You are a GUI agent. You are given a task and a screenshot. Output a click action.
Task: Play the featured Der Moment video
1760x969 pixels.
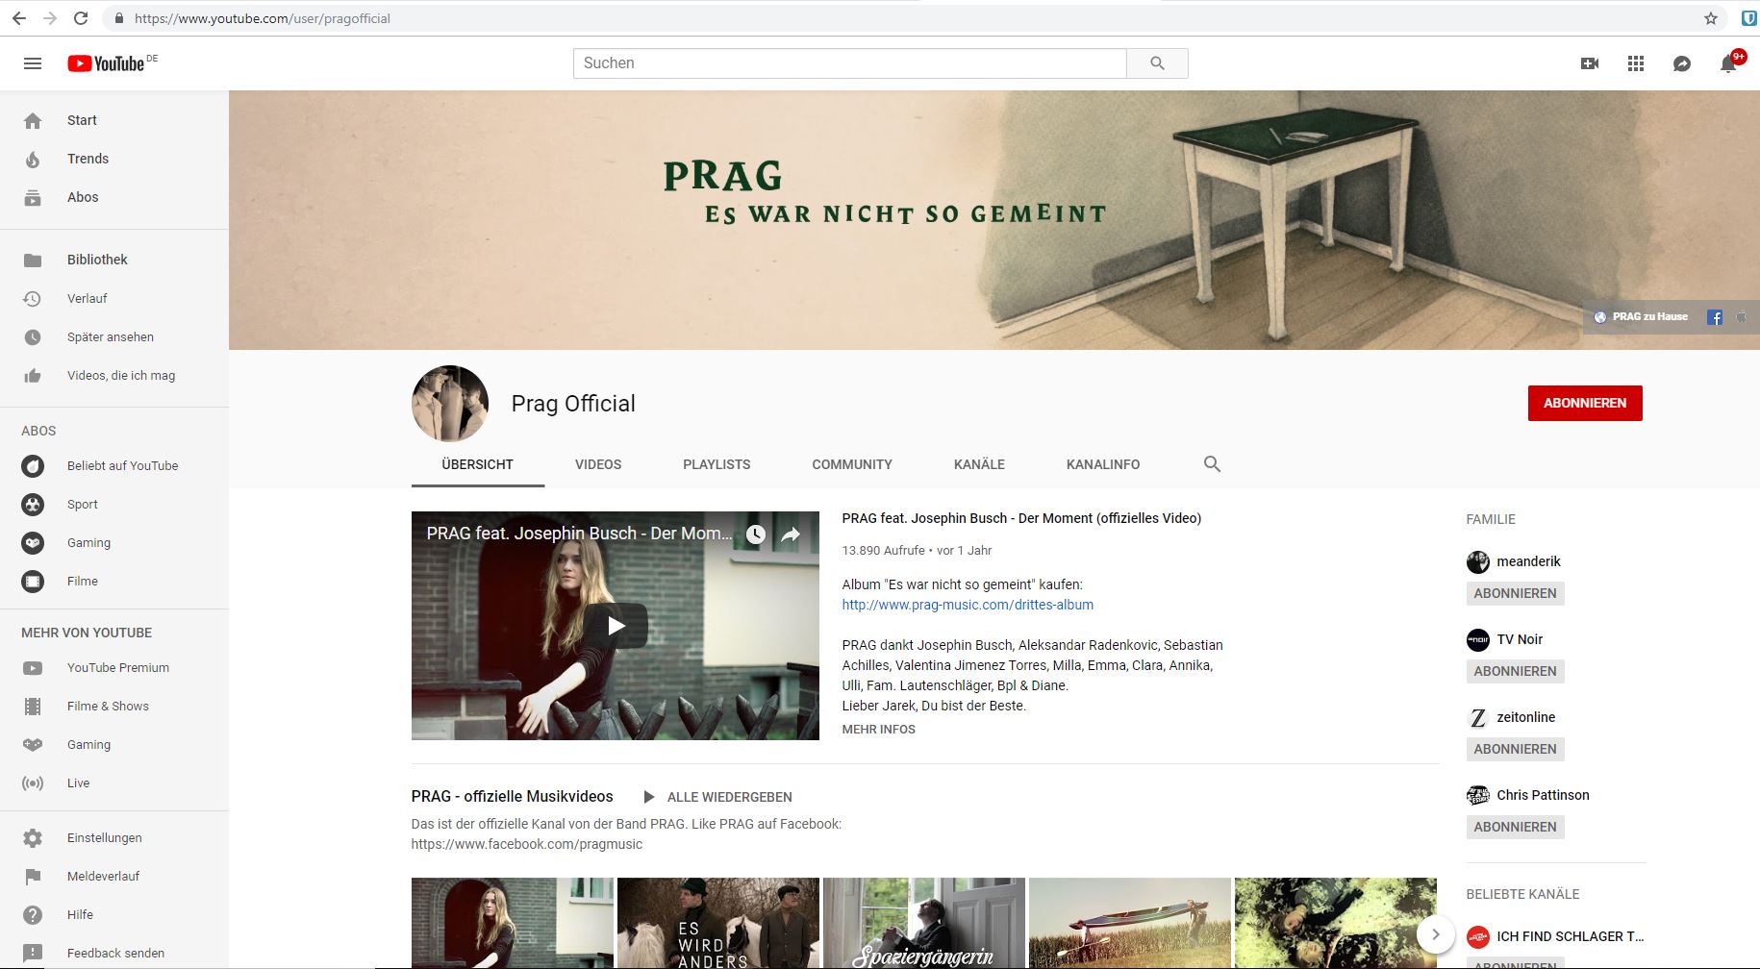[x=616, y=626]
